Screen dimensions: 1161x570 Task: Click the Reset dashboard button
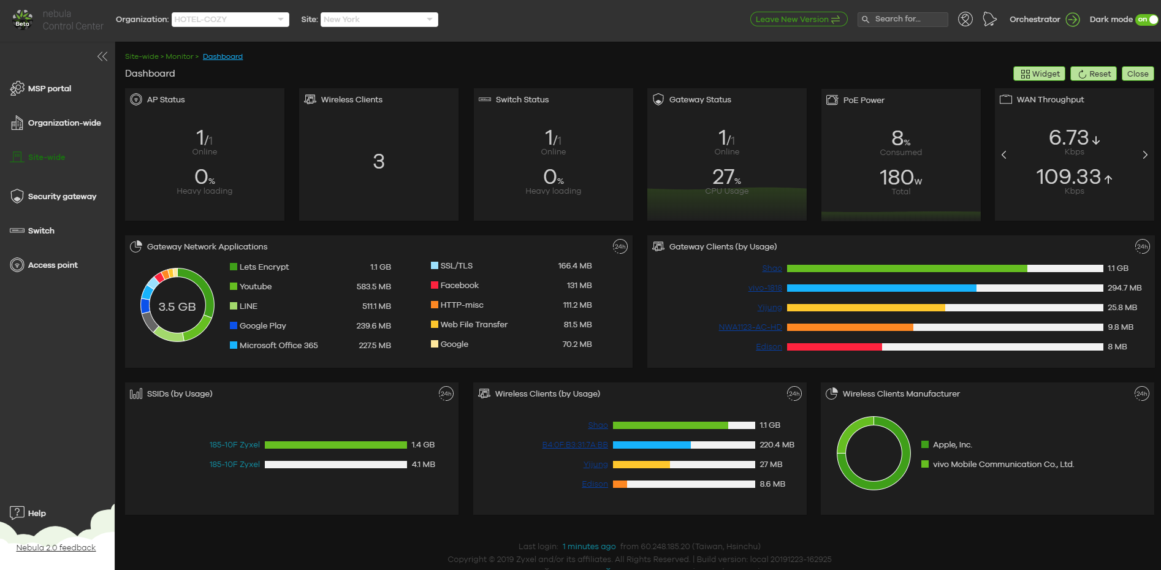(1094, 74)
